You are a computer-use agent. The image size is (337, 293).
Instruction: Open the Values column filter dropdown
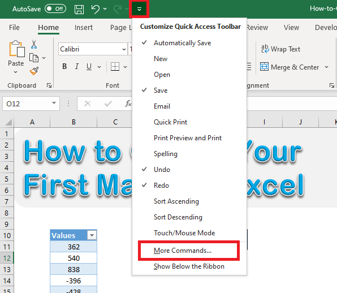(x=92, y=235)
